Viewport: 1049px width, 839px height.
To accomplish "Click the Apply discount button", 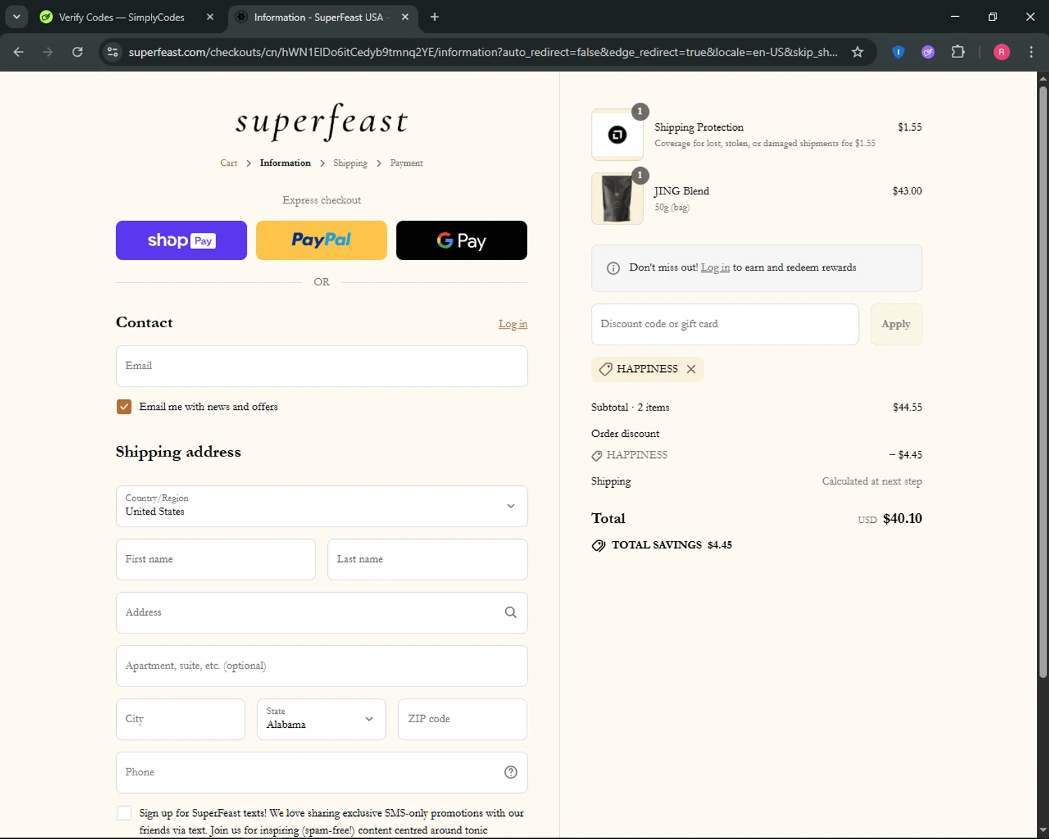I will (x=896, y=324).
